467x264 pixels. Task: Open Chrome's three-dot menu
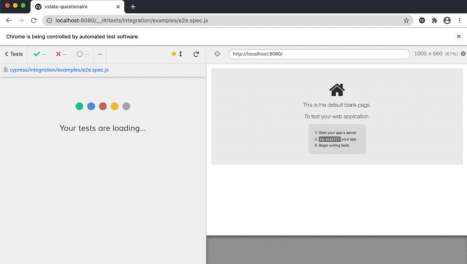tap(459, 20)
